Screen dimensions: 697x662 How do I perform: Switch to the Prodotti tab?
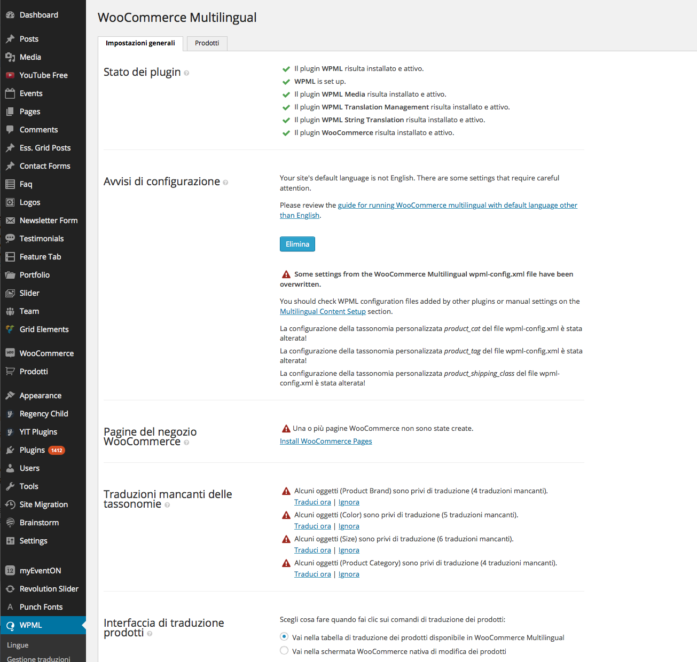tap(207, 43)
